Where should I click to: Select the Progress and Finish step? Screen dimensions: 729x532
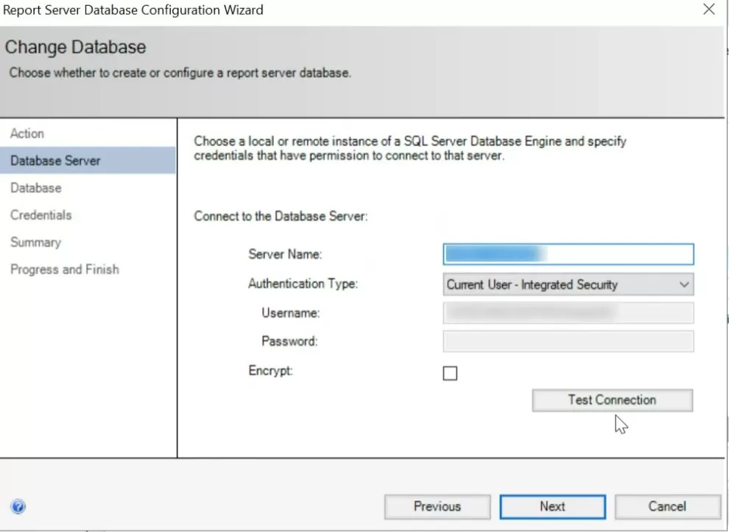coord(64,269)
